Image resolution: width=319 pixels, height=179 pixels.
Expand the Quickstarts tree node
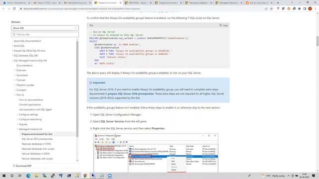click(x=15, y=75)
